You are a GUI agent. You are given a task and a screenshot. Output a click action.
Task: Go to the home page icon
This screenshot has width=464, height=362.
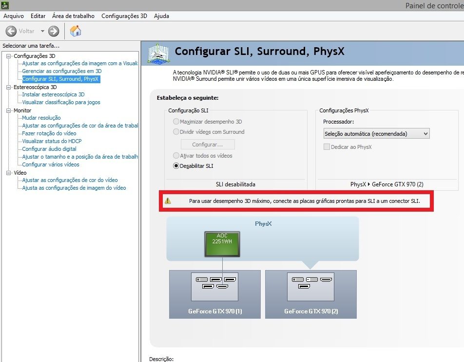[76, 31]
